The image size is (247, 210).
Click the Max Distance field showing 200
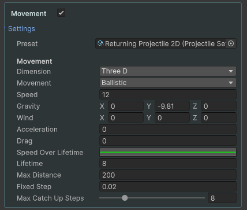pyautogui.click(x=168, y=175)
